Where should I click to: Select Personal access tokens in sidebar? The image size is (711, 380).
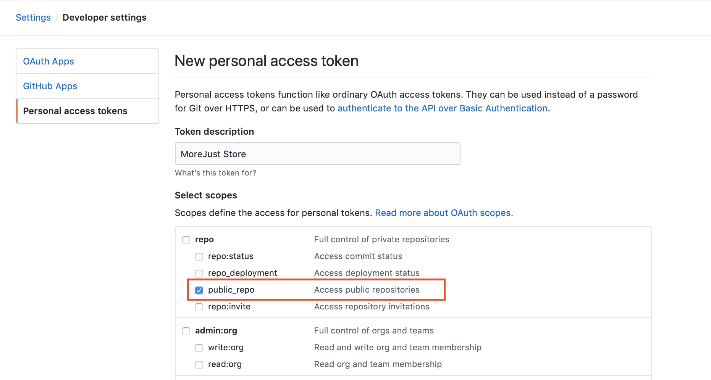pos(75,111)
